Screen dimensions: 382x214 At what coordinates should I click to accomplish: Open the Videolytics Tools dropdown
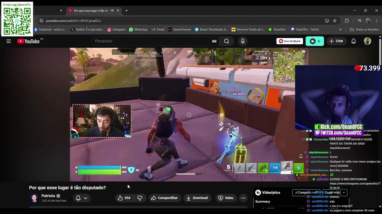coord(331,193)
